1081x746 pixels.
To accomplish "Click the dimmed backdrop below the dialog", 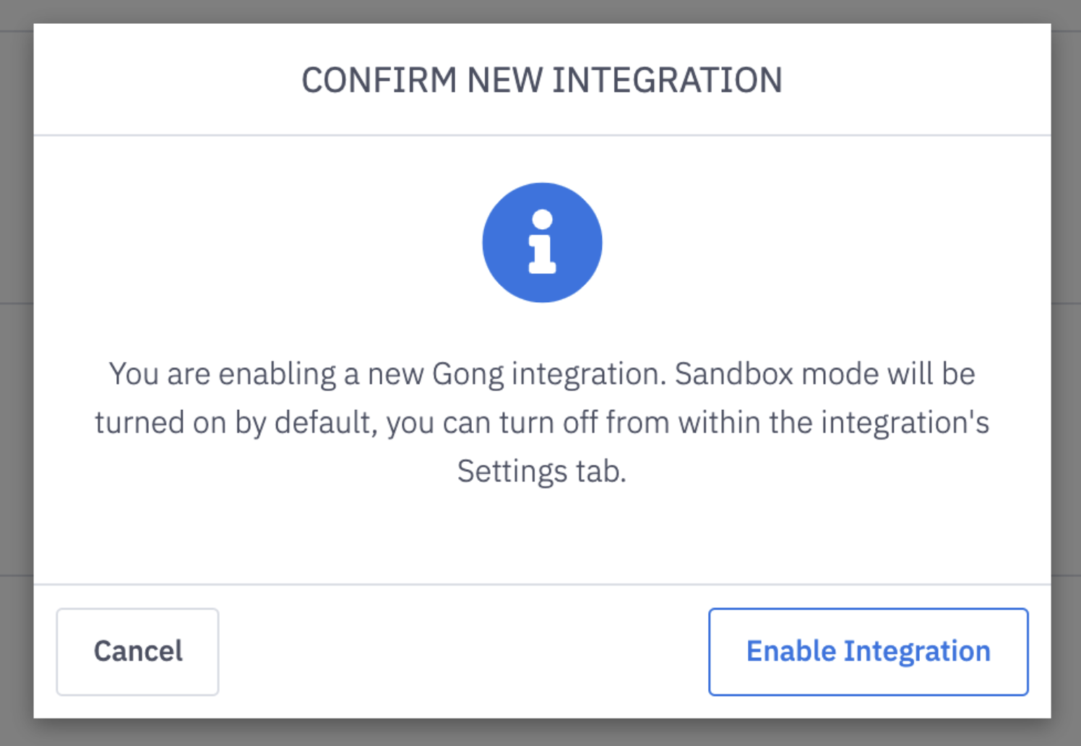I will tap(542, 732).
